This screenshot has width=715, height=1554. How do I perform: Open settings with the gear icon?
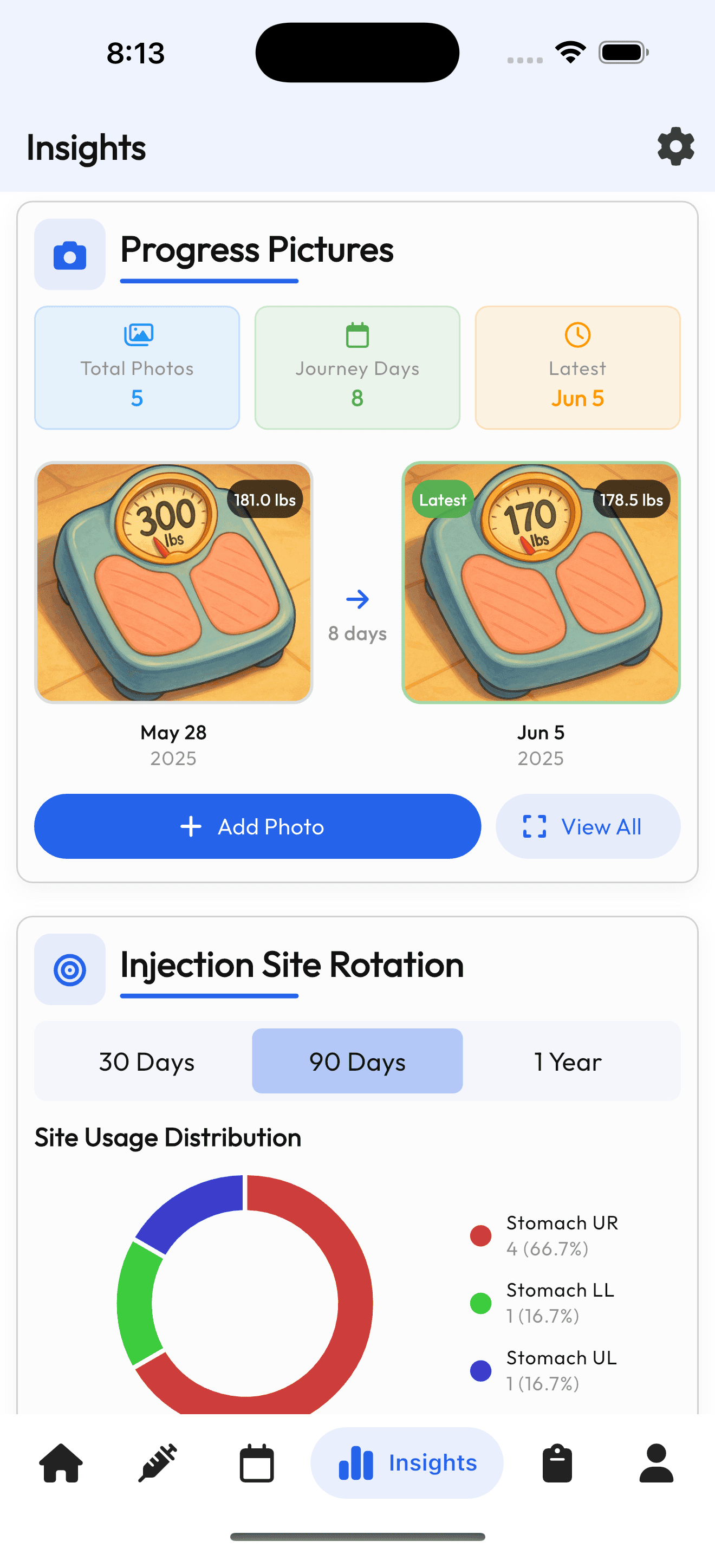(675, 147)
